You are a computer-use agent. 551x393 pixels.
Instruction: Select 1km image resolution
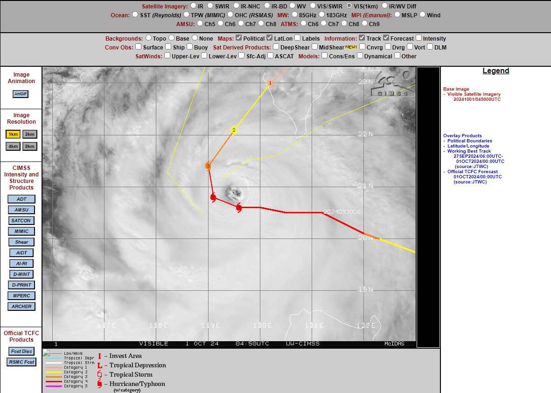(13, 134)
